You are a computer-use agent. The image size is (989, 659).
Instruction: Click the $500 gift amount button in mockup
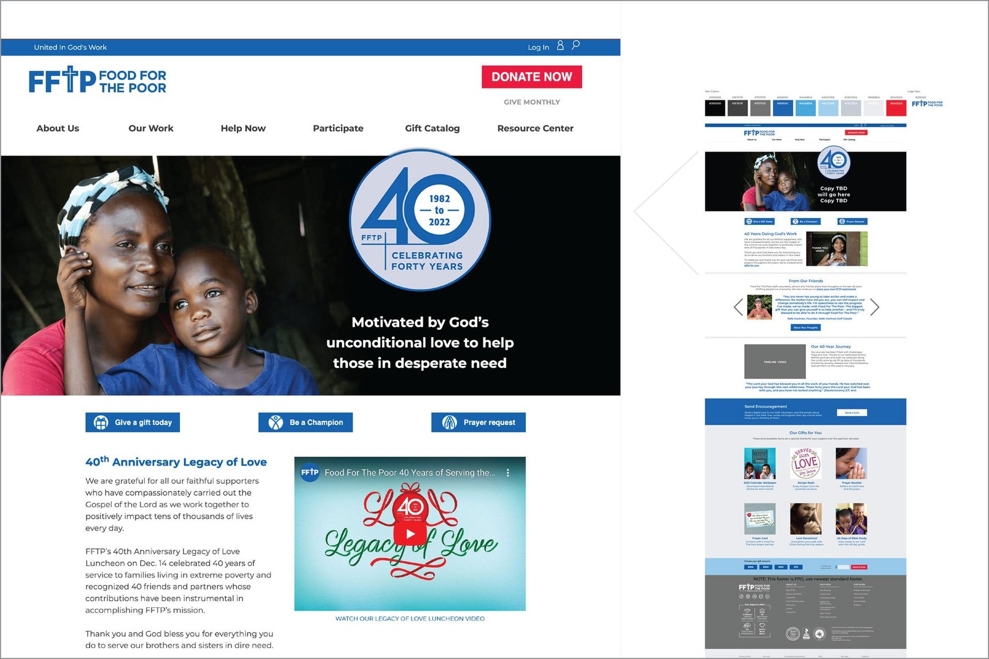click(750, 567)
